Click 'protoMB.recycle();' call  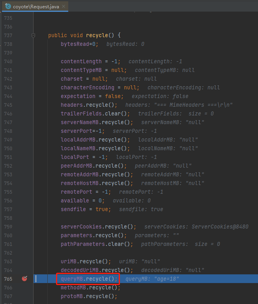89,296
